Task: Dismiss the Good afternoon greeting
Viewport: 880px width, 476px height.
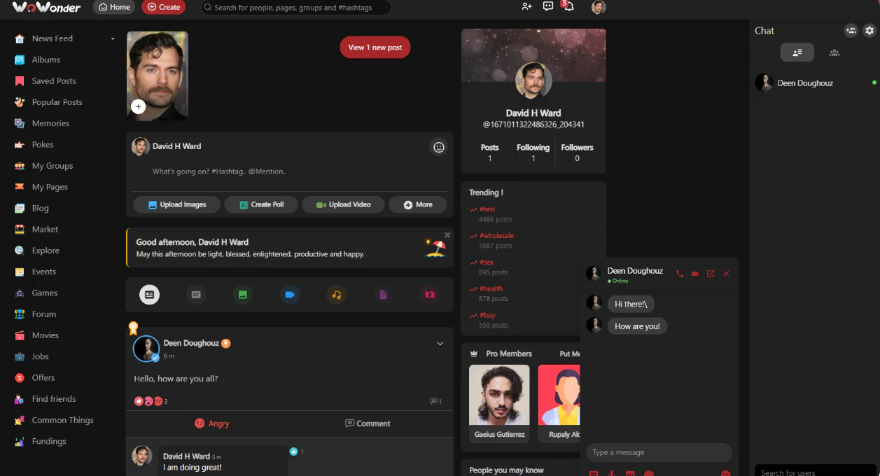Action: 447,235
